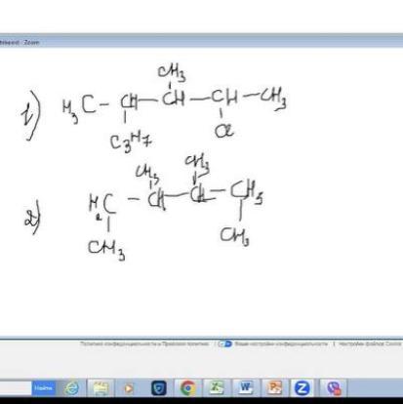Open your privacy settings link
Image resolution: width=403 pixels, height=404 pixels.
click(281, 343)
